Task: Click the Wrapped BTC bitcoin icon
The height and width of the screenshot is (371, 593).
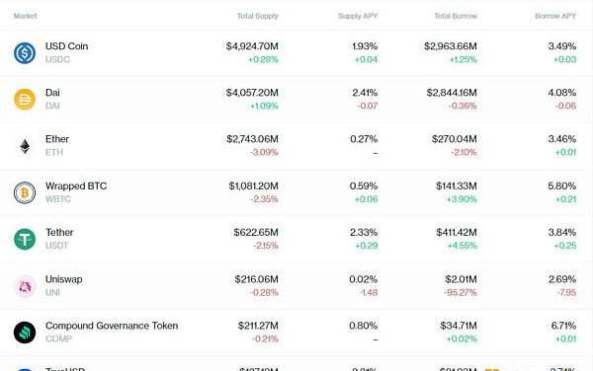Action: pos(25,192)
